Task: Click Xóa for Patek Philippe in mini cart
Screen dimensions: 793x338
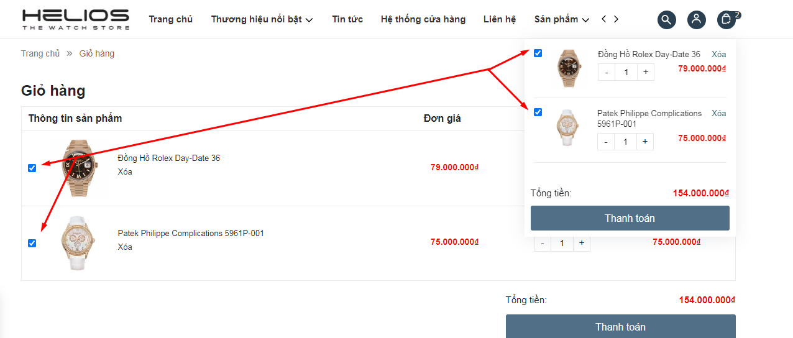Action: point(719,113)
